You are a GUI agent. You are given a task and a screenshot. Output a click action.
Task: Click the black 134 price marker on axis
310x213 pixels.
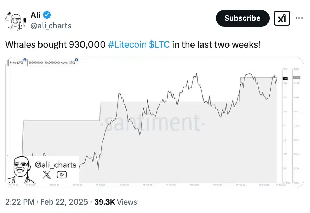click(285, 79)
